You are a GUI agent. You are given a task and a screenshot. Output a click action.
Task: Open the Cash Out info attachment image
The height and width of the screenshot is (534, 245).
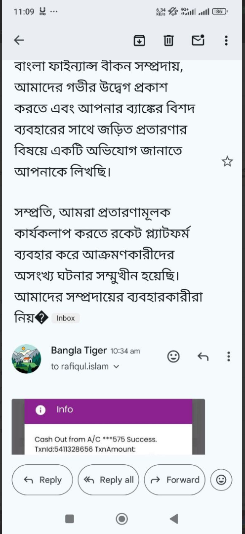(x=108, y=426)
